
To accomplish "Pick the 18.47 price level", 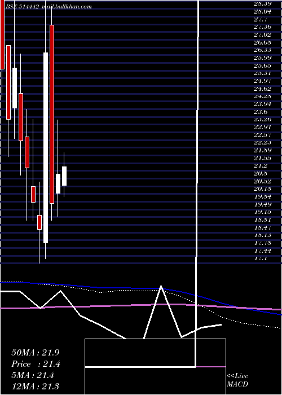I will tap(262, 228).
